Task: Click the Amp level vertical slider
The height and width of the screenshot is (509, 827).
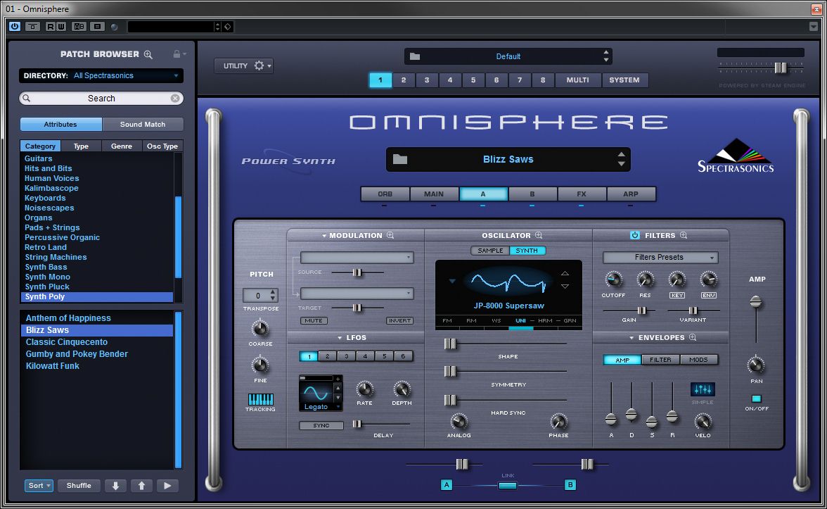Action: pyautogui.click(x=756, y=320)
